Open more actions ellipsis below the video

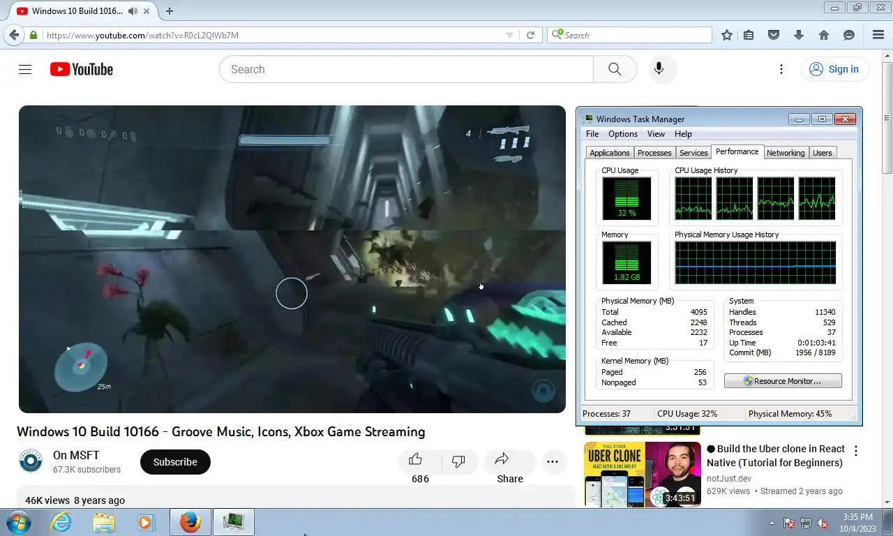coord(553,462)
